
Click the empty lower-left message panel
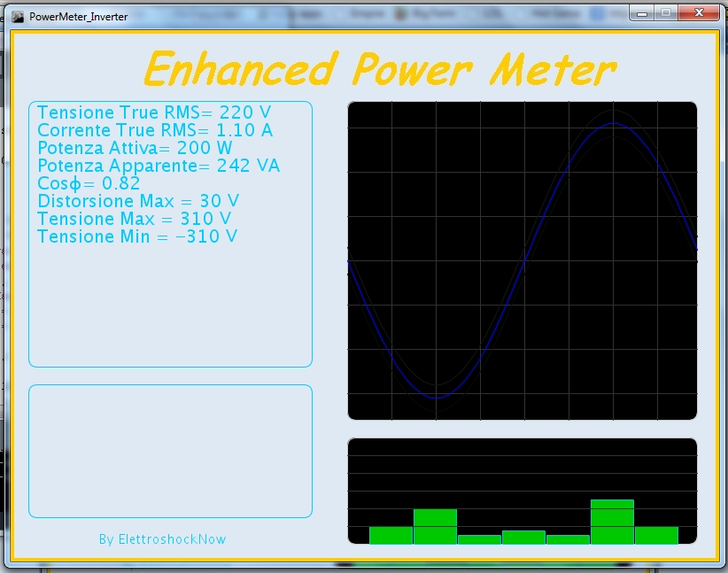click(170, 451)
